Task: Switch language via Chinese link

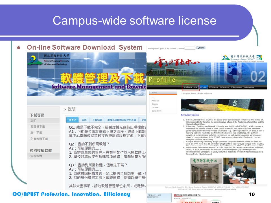Action: point(181,48)
